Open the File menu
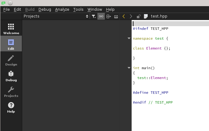Screen dimensions: 209x131 [6, 10]
